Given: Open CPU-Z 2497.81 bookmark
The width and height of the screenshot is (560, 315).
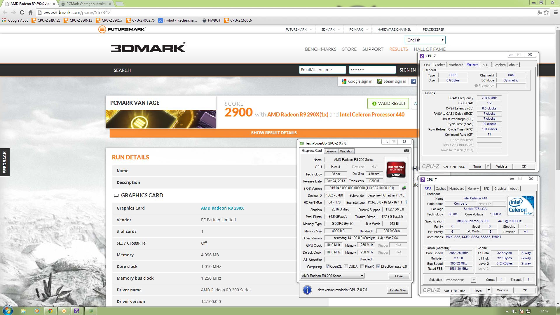Looking at the screenshot, I should (46, 20).
